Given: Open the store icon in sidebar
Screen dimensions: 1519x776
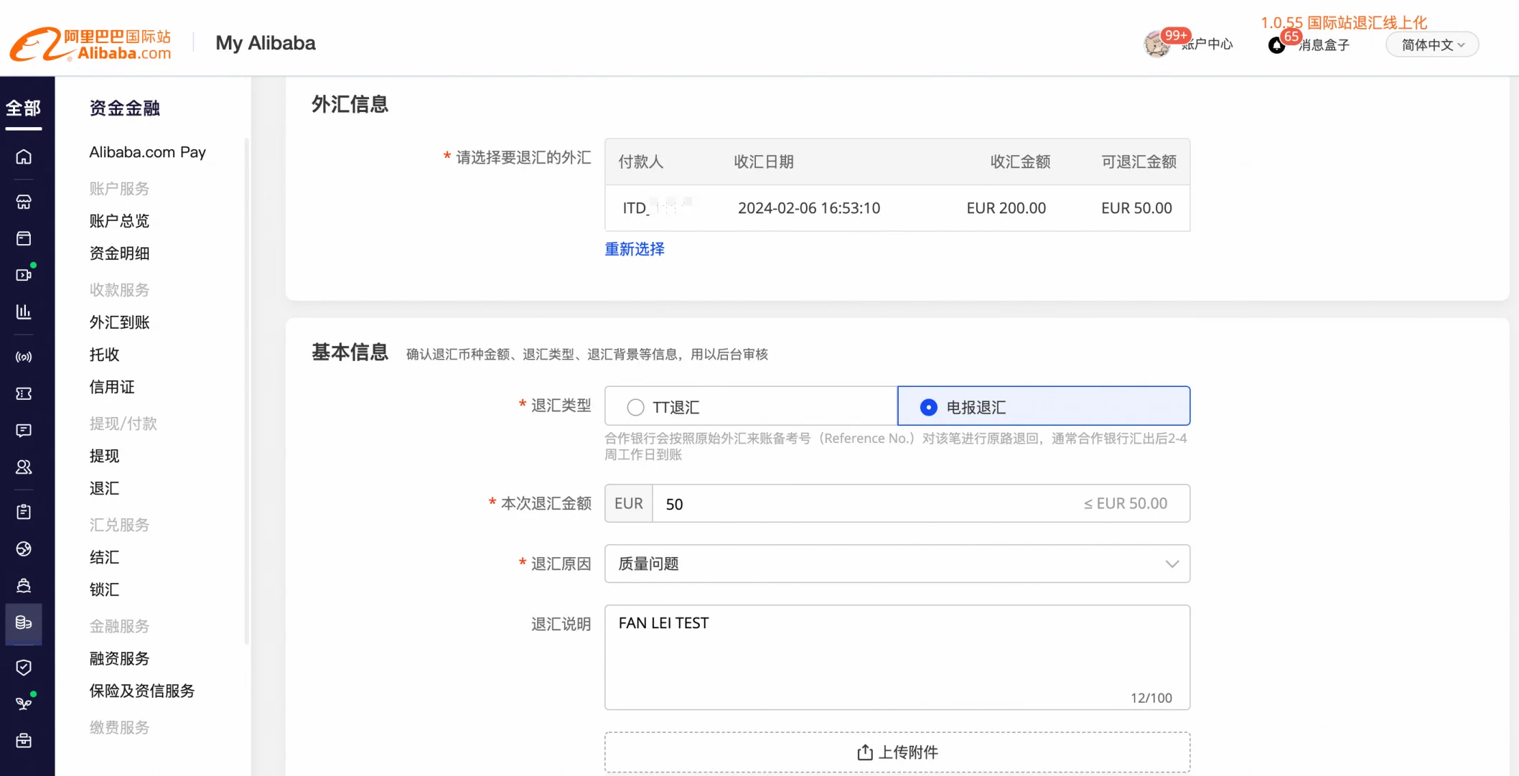Looking at the screenshot, I should pos(24,202).
